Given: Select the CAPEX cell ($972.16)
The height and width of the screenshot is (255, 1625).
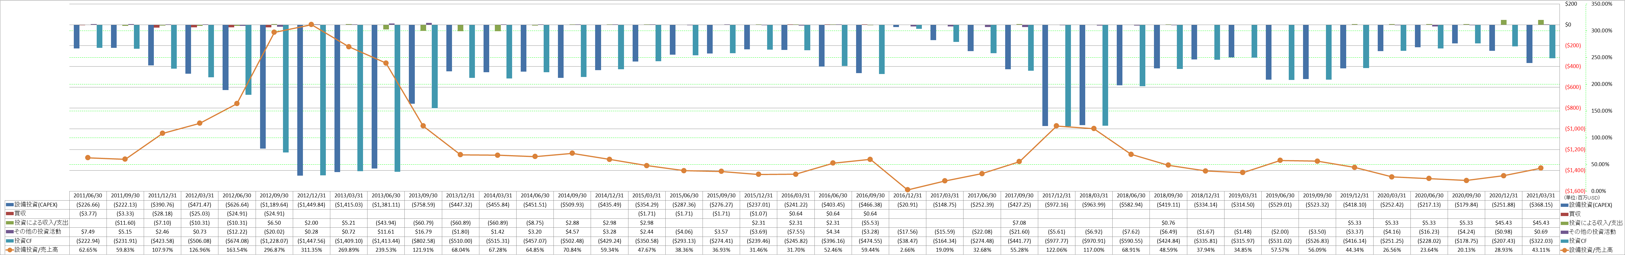Looking at the screenshot, I should tap(1056, 205).
